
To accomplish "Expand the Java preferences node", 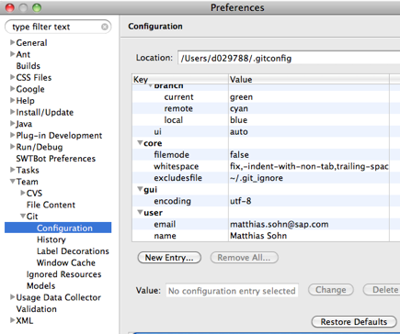I will click(x=13, y=124).
